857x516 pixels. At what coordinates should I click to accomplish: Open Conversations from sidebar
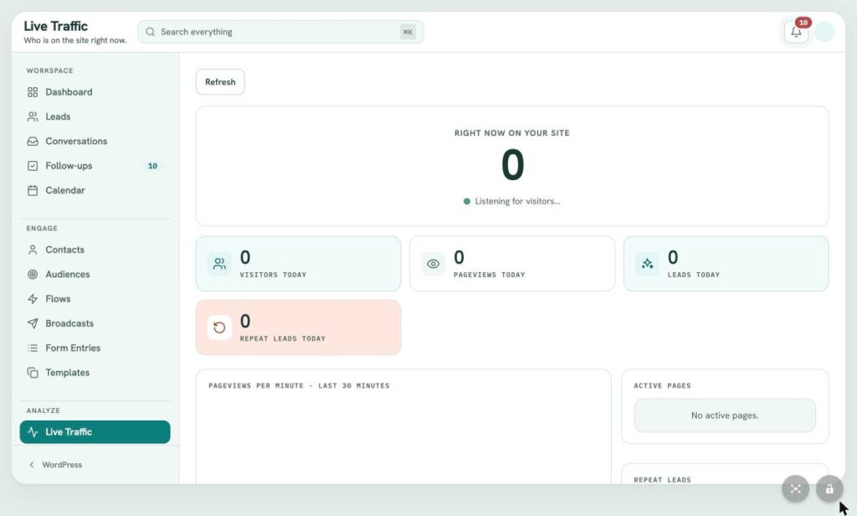pyautogui.click(x=95, y=142)
